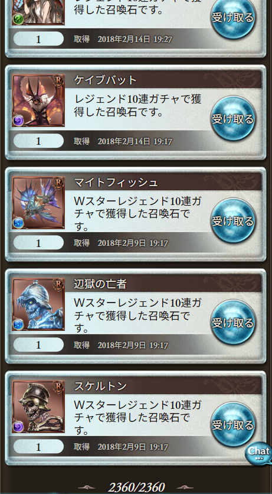
Task: Select the water element icon on マイトフィッシュ
Action: point(18,223)
